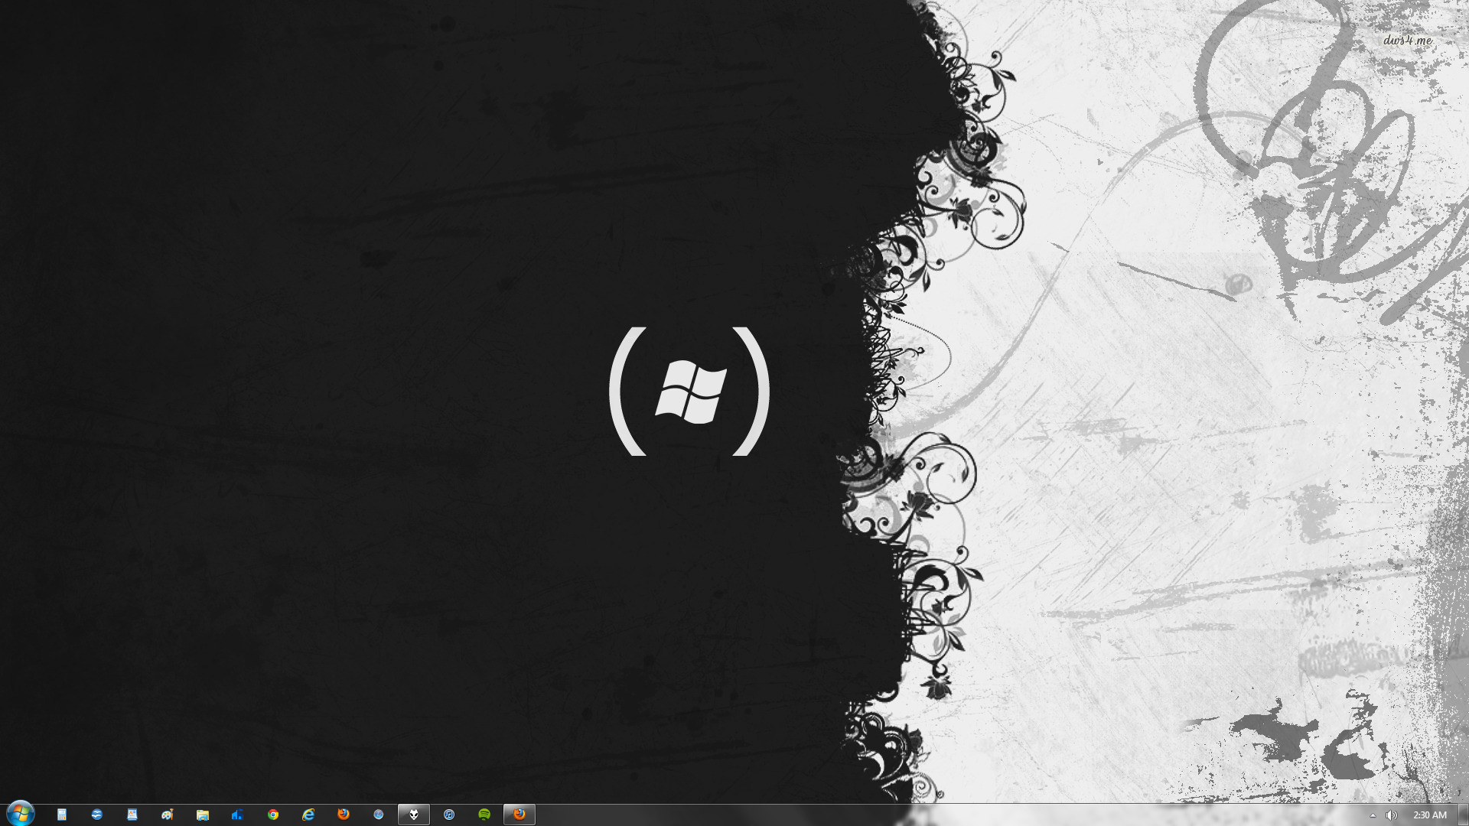Launch Safari compass icon in taskbar
The width and height of the screenshot is (1469, 826).
click(379, 815)
